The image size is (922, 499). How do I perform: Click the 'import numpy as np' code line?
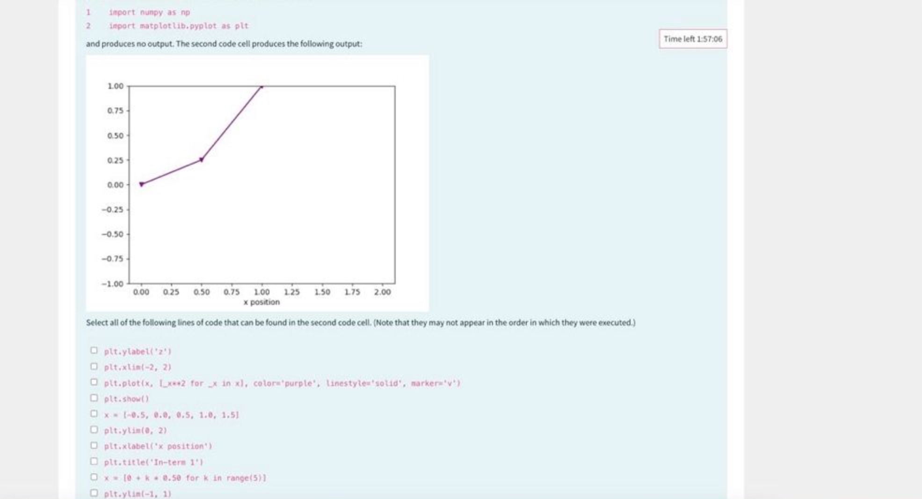149,13
